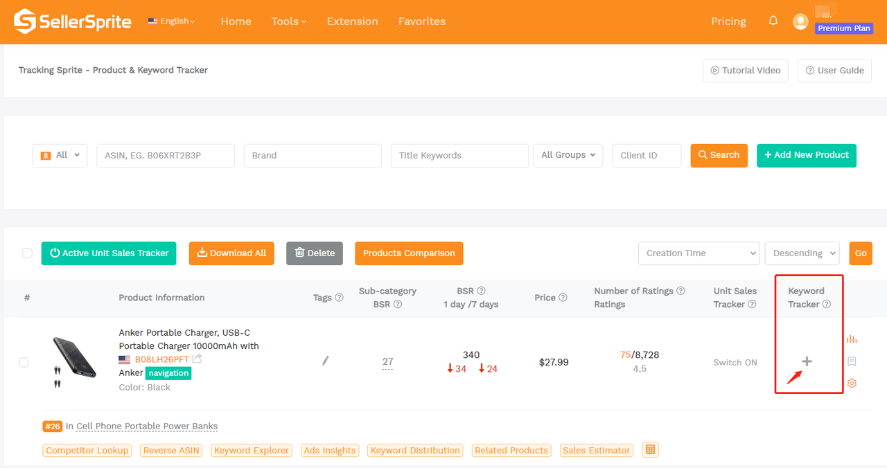This screenshot has height=468, width=887.
Task: Focus the Brand input field
Action: (313, 156)
